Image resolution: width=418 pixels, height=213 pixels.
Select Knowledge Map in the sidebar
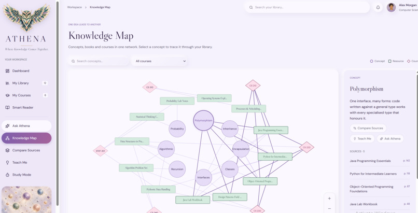coord(26,138)
